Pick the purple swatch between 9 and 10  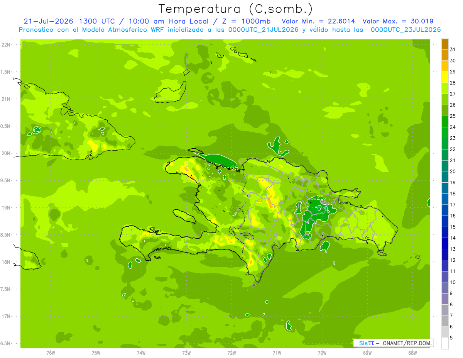[445, 288]
